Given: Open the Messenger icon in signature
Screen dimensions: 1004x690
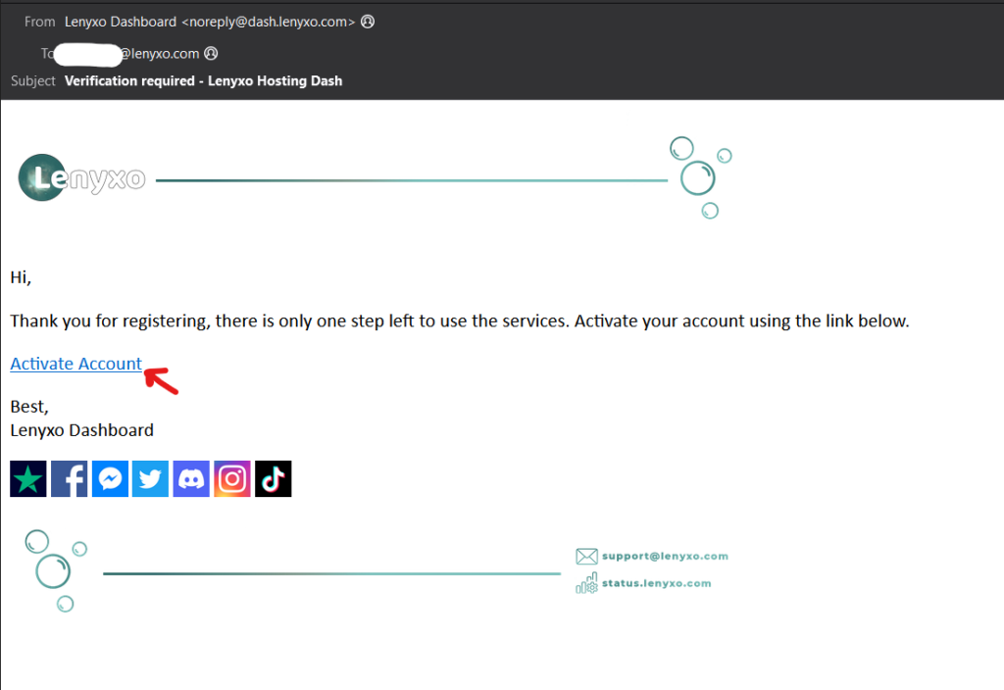Looking at the screenshot, I should [x=110, y=478].
